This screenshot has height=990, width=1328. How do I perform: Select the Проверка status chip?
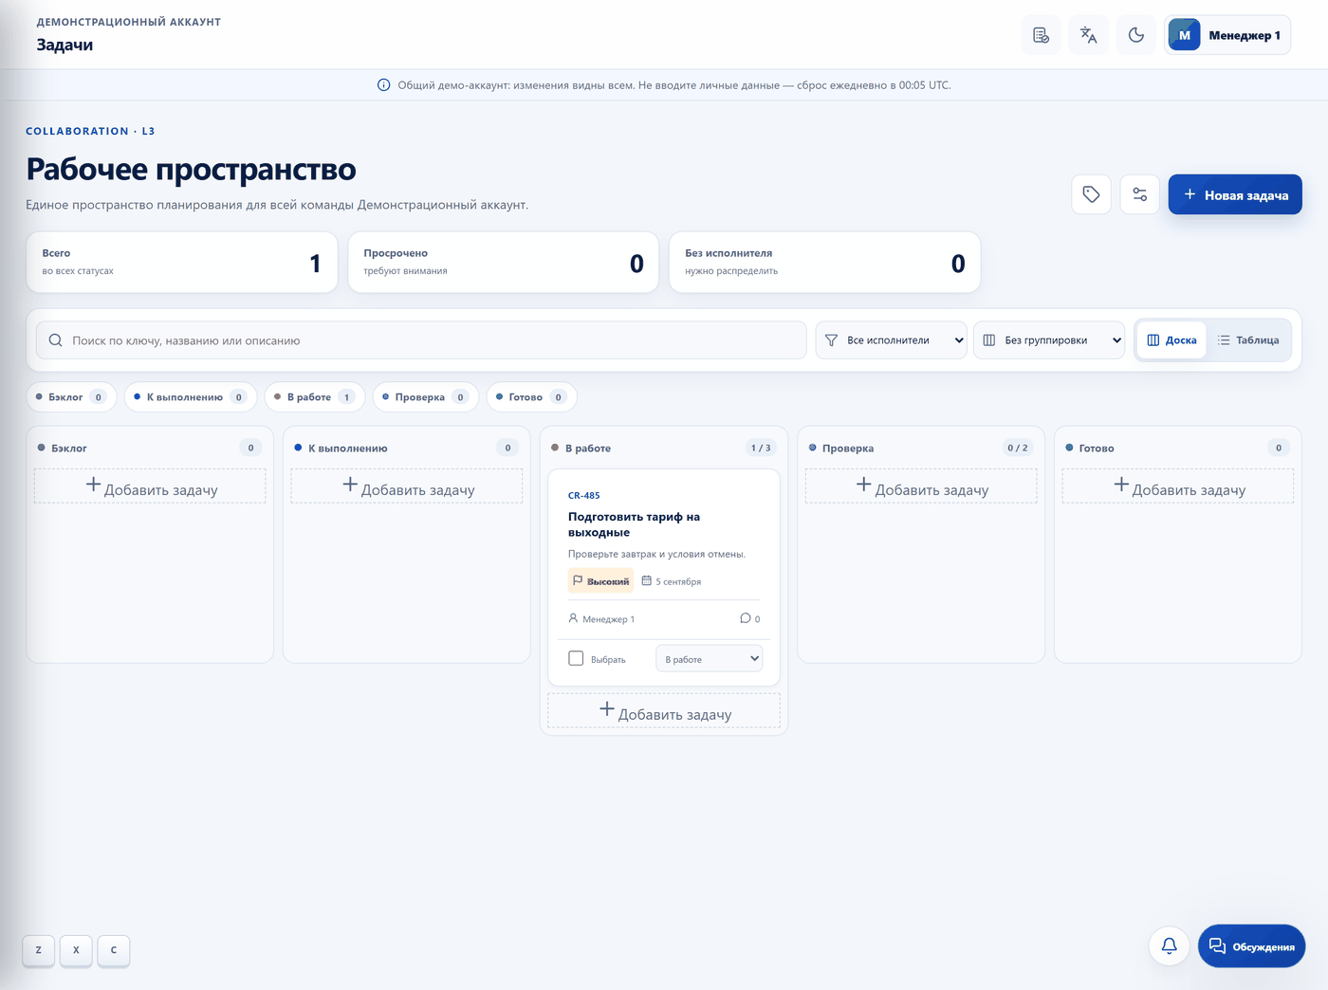(426, 397)
